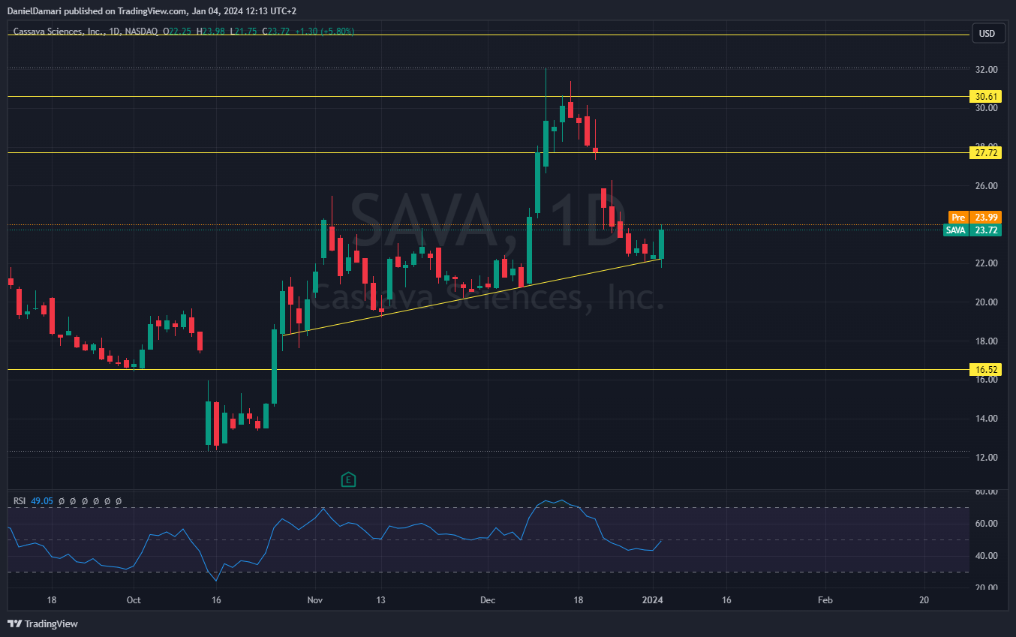Click the 13 date on the time axis
This screenshot has height=637, width=1016.
pos(380,600)
